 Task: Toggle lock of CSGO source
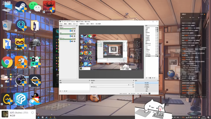(157, 48)
